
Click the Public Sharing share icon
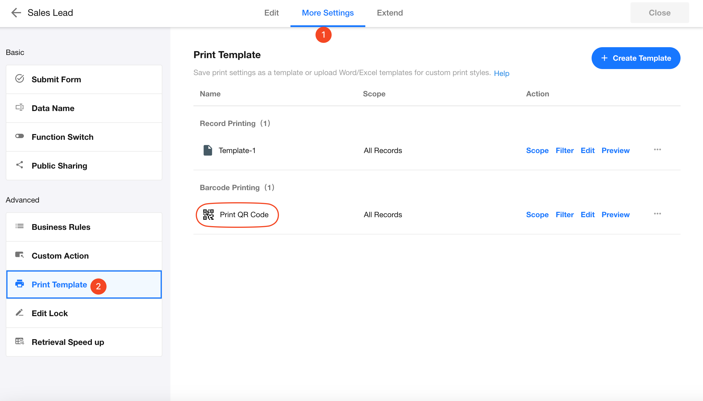tap(20, 165)
